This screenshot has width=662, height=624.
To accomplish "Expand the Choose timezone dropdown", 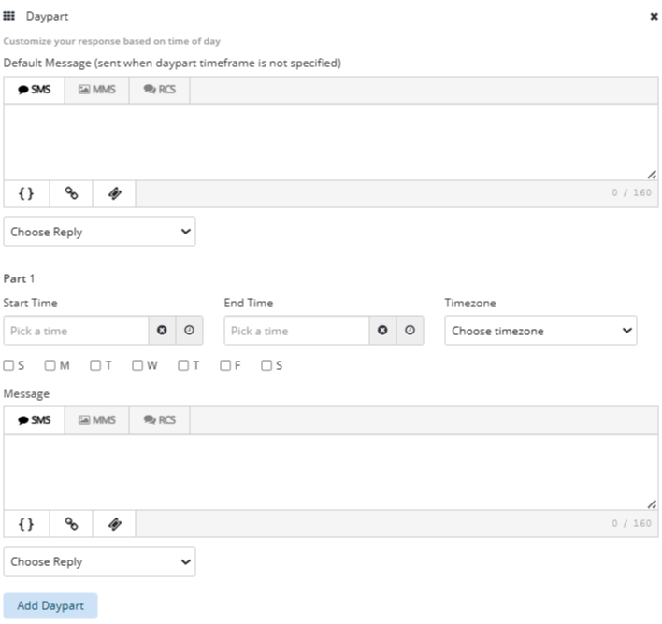I will pos(540,331).
